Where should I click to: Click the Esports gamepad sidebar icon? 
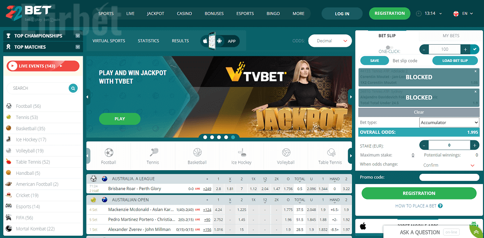point(9,206)
